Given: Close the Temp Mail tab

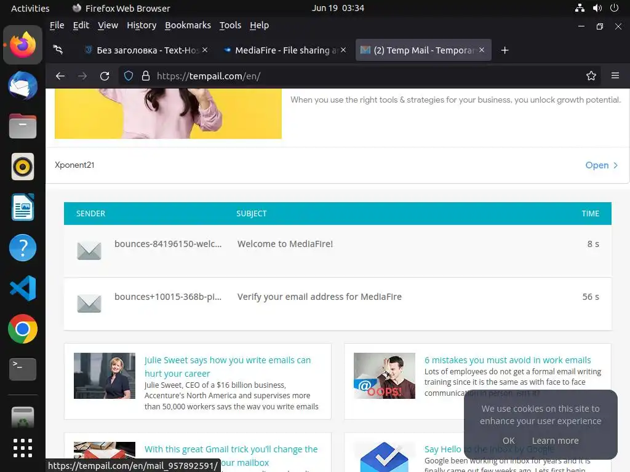Looking at the screenshot, I should (482, 50).
